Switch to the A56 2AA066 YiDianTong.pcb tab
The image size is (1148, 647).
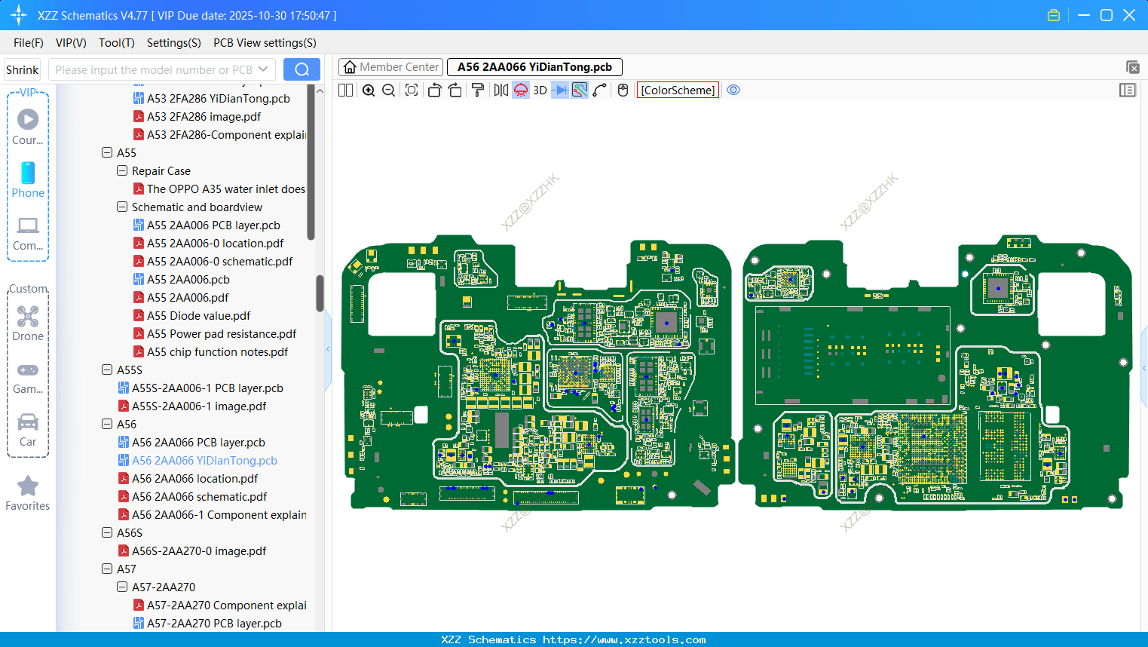tap(534, 67)
